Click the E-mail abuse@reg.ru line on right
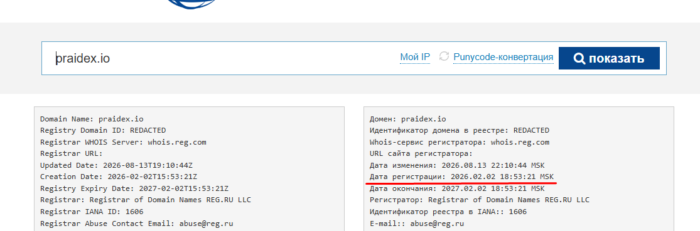 click(417, 223)
